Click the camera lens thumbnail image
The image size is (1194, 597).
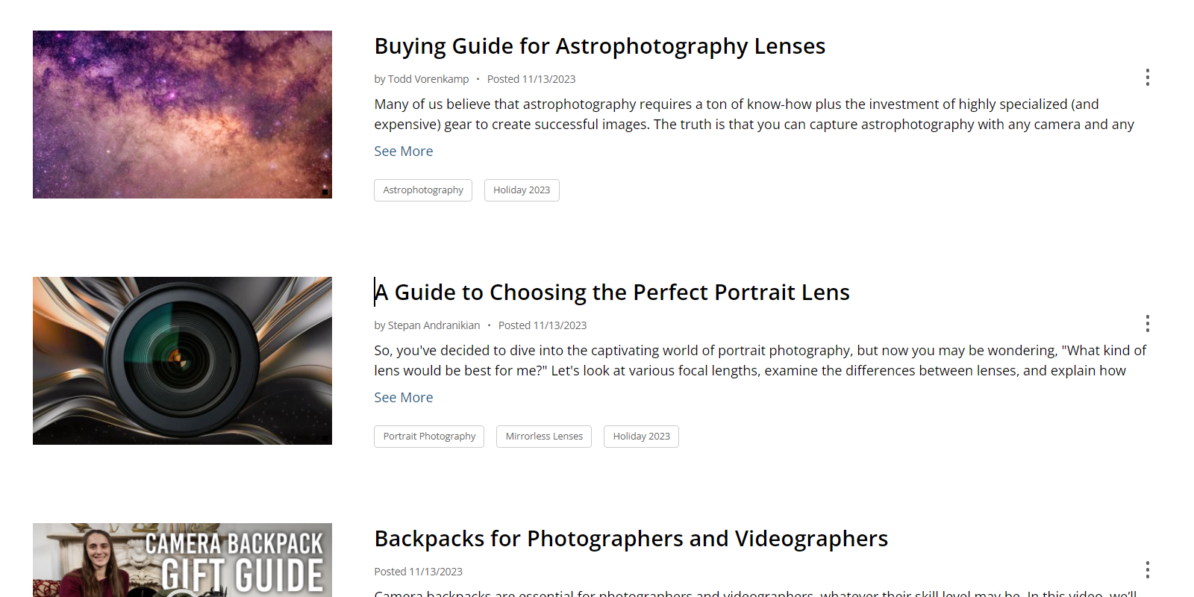tap(182, 360)
